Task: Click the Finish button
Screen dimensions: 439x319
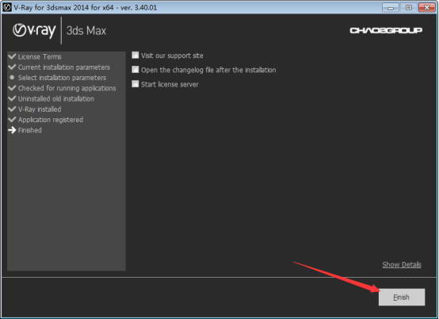Action: [x=402, y=297]
